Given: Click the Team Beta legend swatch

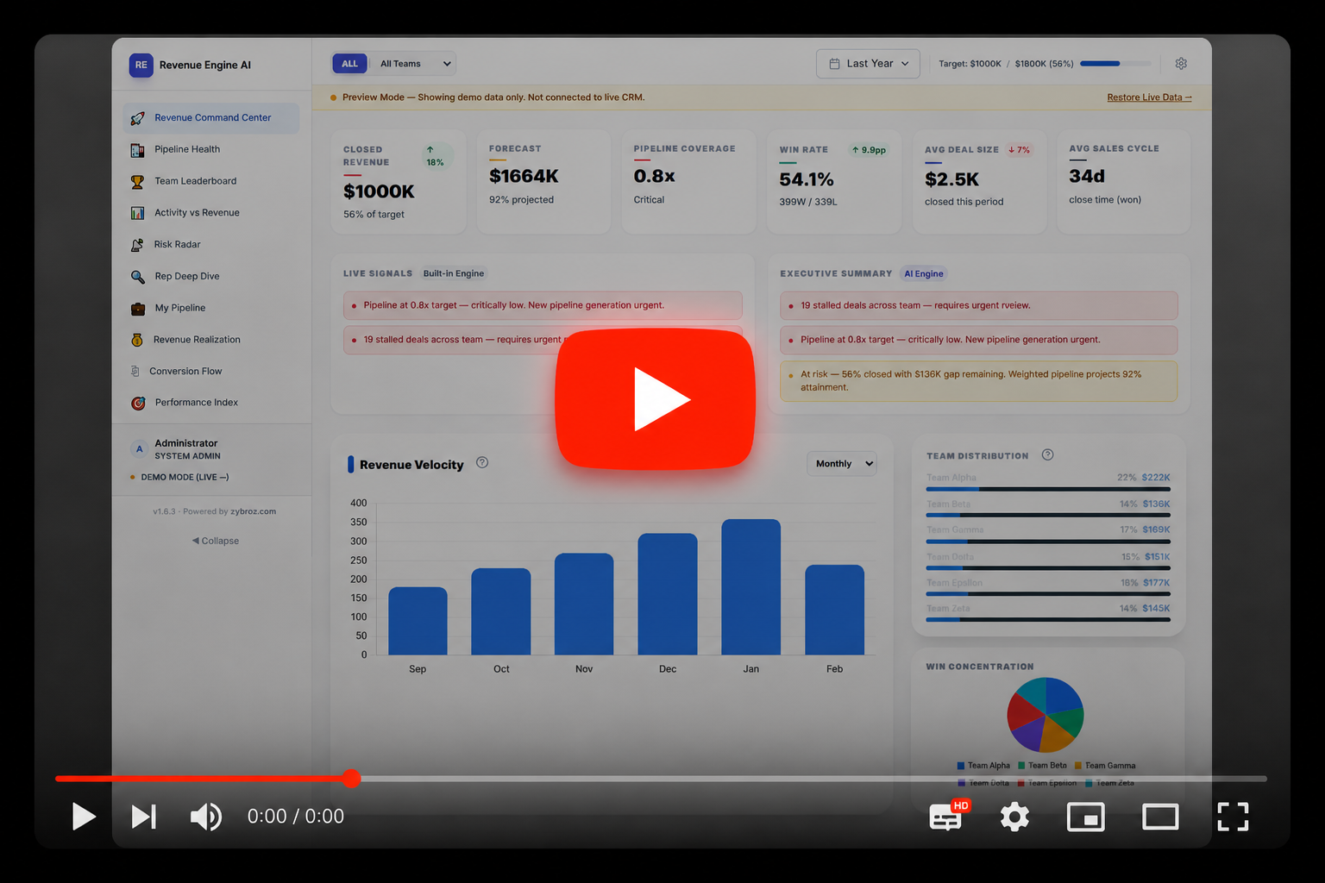Looking at the screenshot, I should coord(1021,766).
